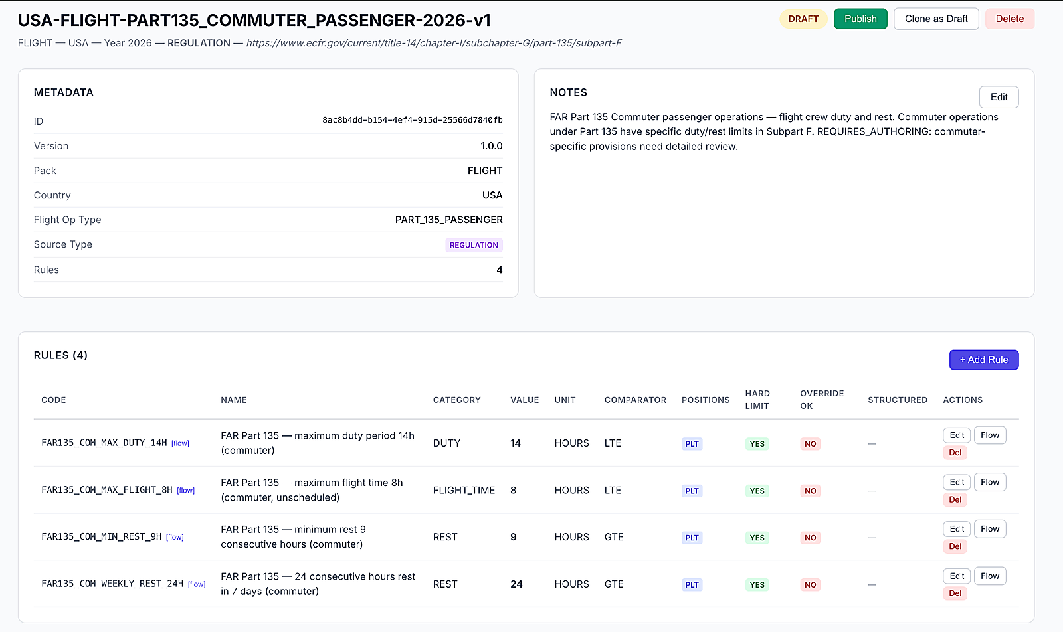
Task: Open flow link for FAR135_COM_MIN_REST_9H
Action: click(x=175, y=538)
